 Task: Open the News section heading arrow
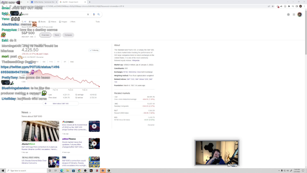(x=30, y=112)
